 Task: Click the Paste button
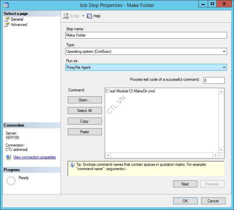tap(84, 132)
